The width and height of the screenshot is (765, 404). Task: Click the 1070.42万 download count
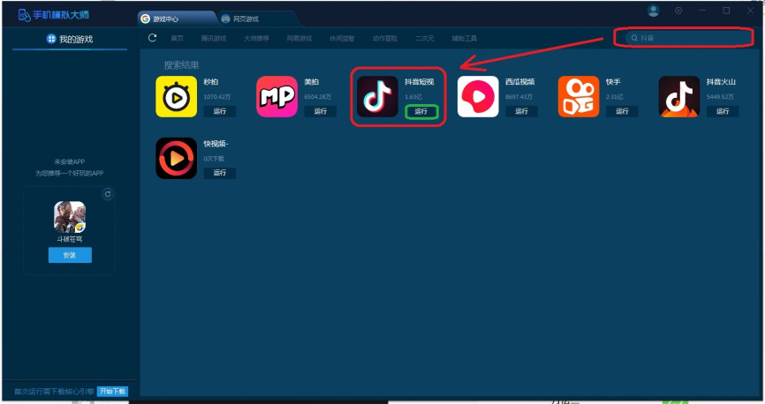(217, 97)
